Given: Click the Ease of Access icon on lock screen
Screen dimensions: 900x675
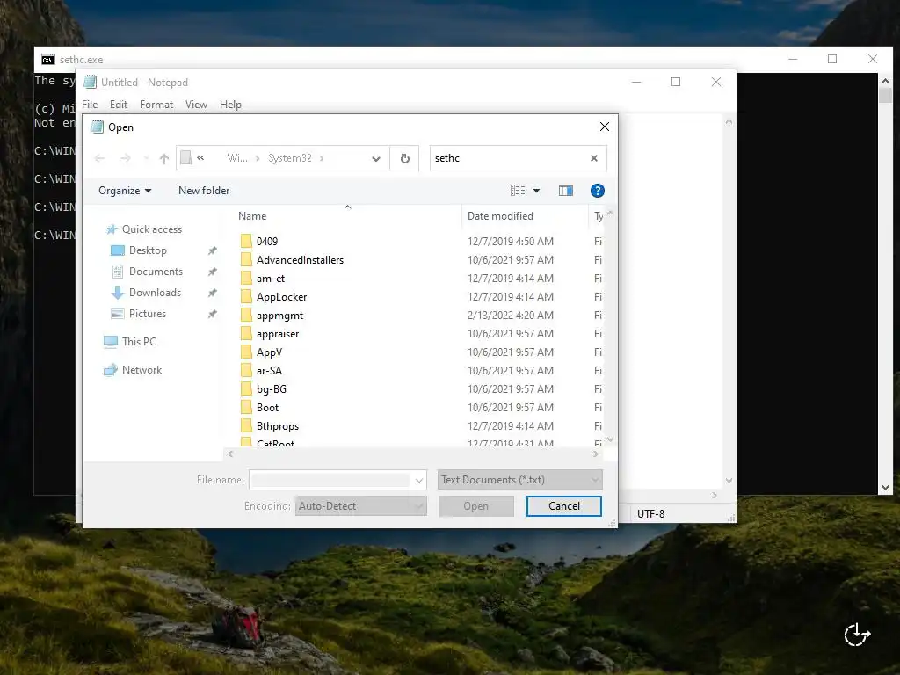Looking at the screenshot, I should pyautogui.click(x=857, y=635).
